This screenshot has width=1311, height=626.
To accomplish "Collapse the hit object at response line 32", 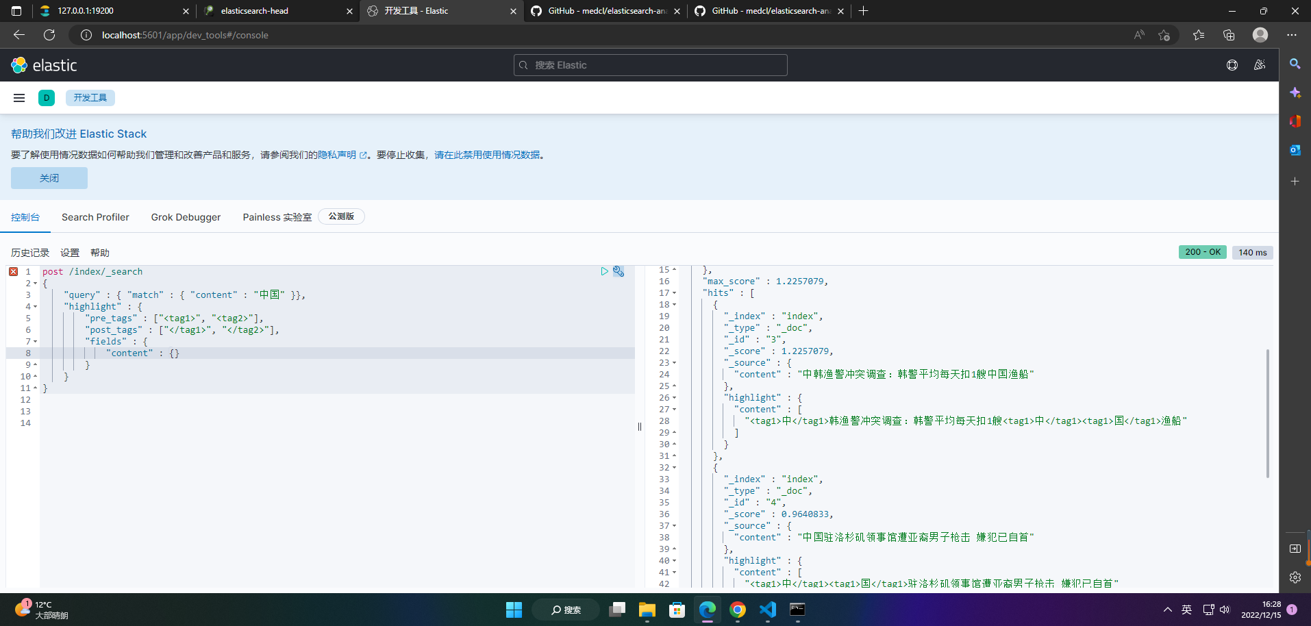I will [674, 468].
